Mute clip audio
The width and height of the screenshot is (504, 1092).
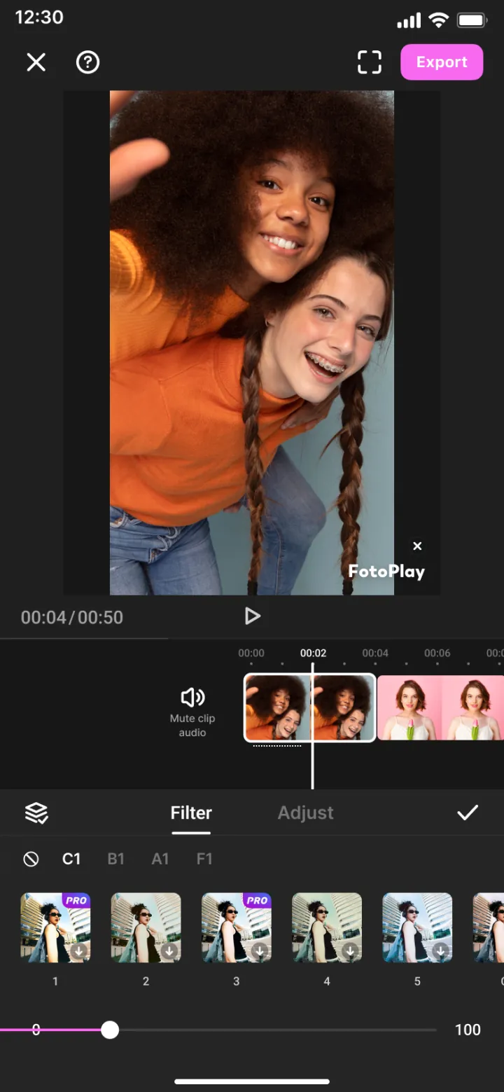tap(192, 711)
